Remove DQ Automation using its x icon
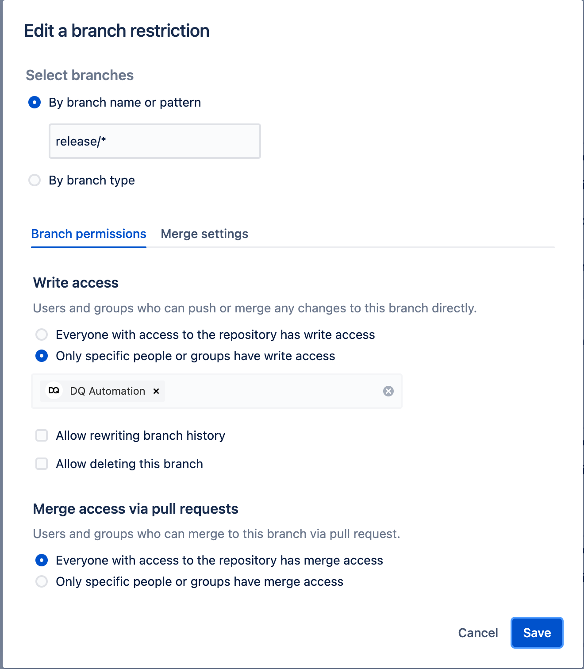Image resolution: width=584 pixels, height=669 pixels. [156, 391]
